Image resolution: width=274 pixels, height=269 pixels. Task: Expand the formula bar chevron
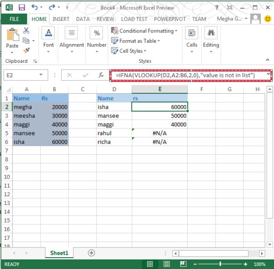click(269, 74)
